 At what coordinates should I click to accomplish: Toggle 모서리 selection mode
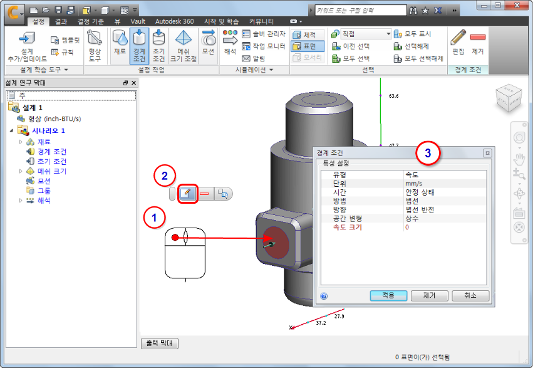click(x=308, y=58)
